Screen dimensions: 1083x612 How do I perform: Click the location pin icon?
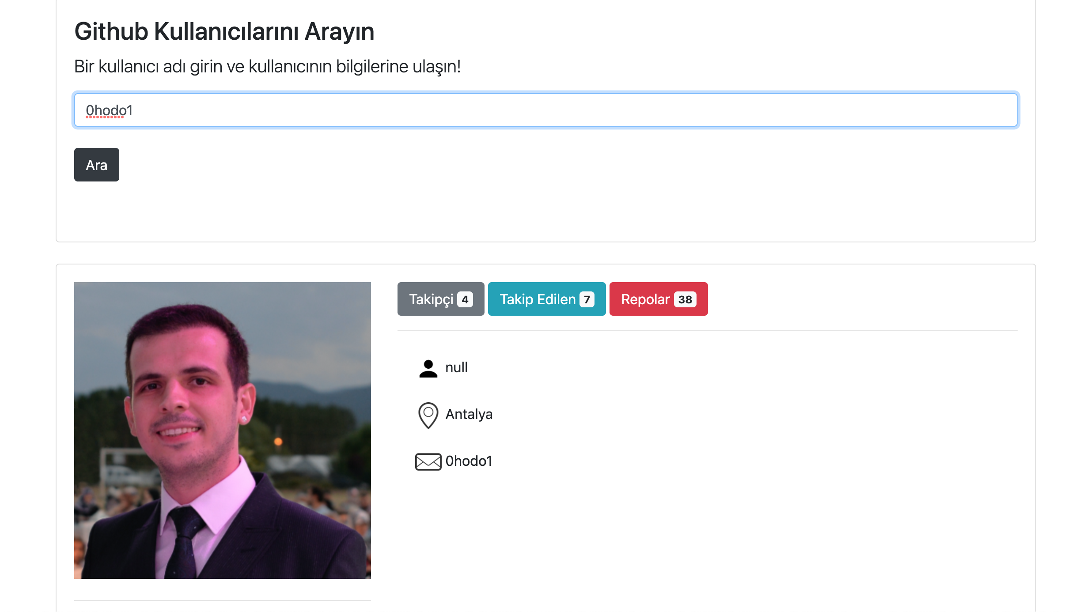(x=428, y=415)
